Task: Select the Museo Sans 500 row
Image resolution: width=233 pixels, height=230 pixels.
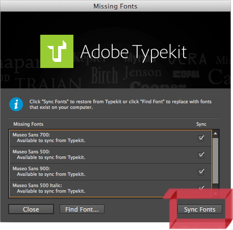Action: click(111, 155)
